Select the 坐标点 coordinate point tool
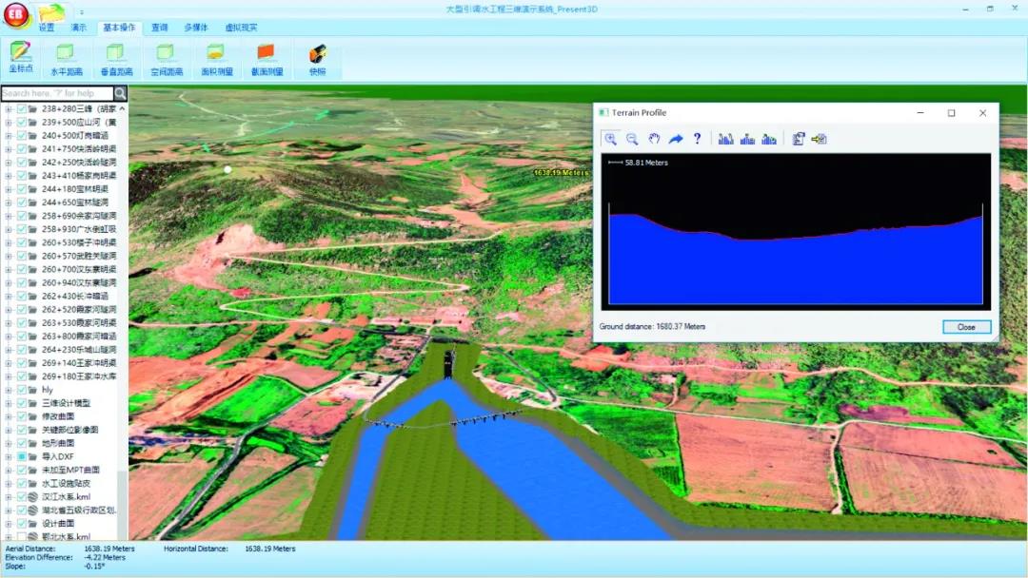 tap(20, 56)
